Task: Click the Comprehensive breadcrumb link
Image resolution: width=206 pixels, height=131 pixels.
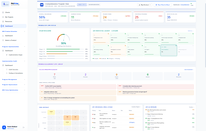Action: click(185, 5)
